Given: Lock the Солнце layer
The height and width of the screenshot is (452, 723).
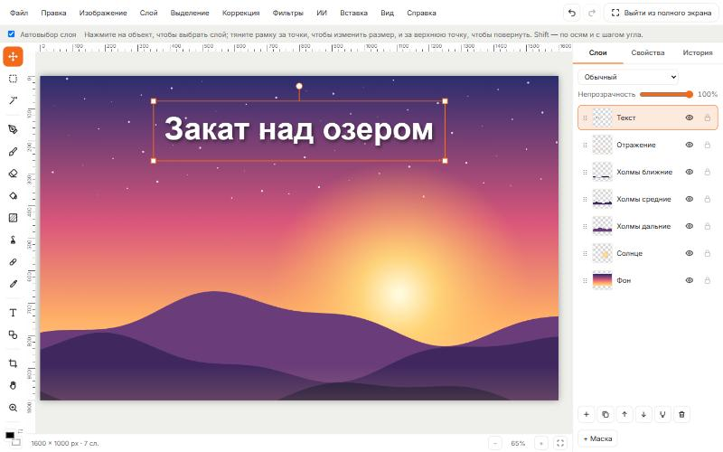Looking at the screenshot, I should 708,253.
